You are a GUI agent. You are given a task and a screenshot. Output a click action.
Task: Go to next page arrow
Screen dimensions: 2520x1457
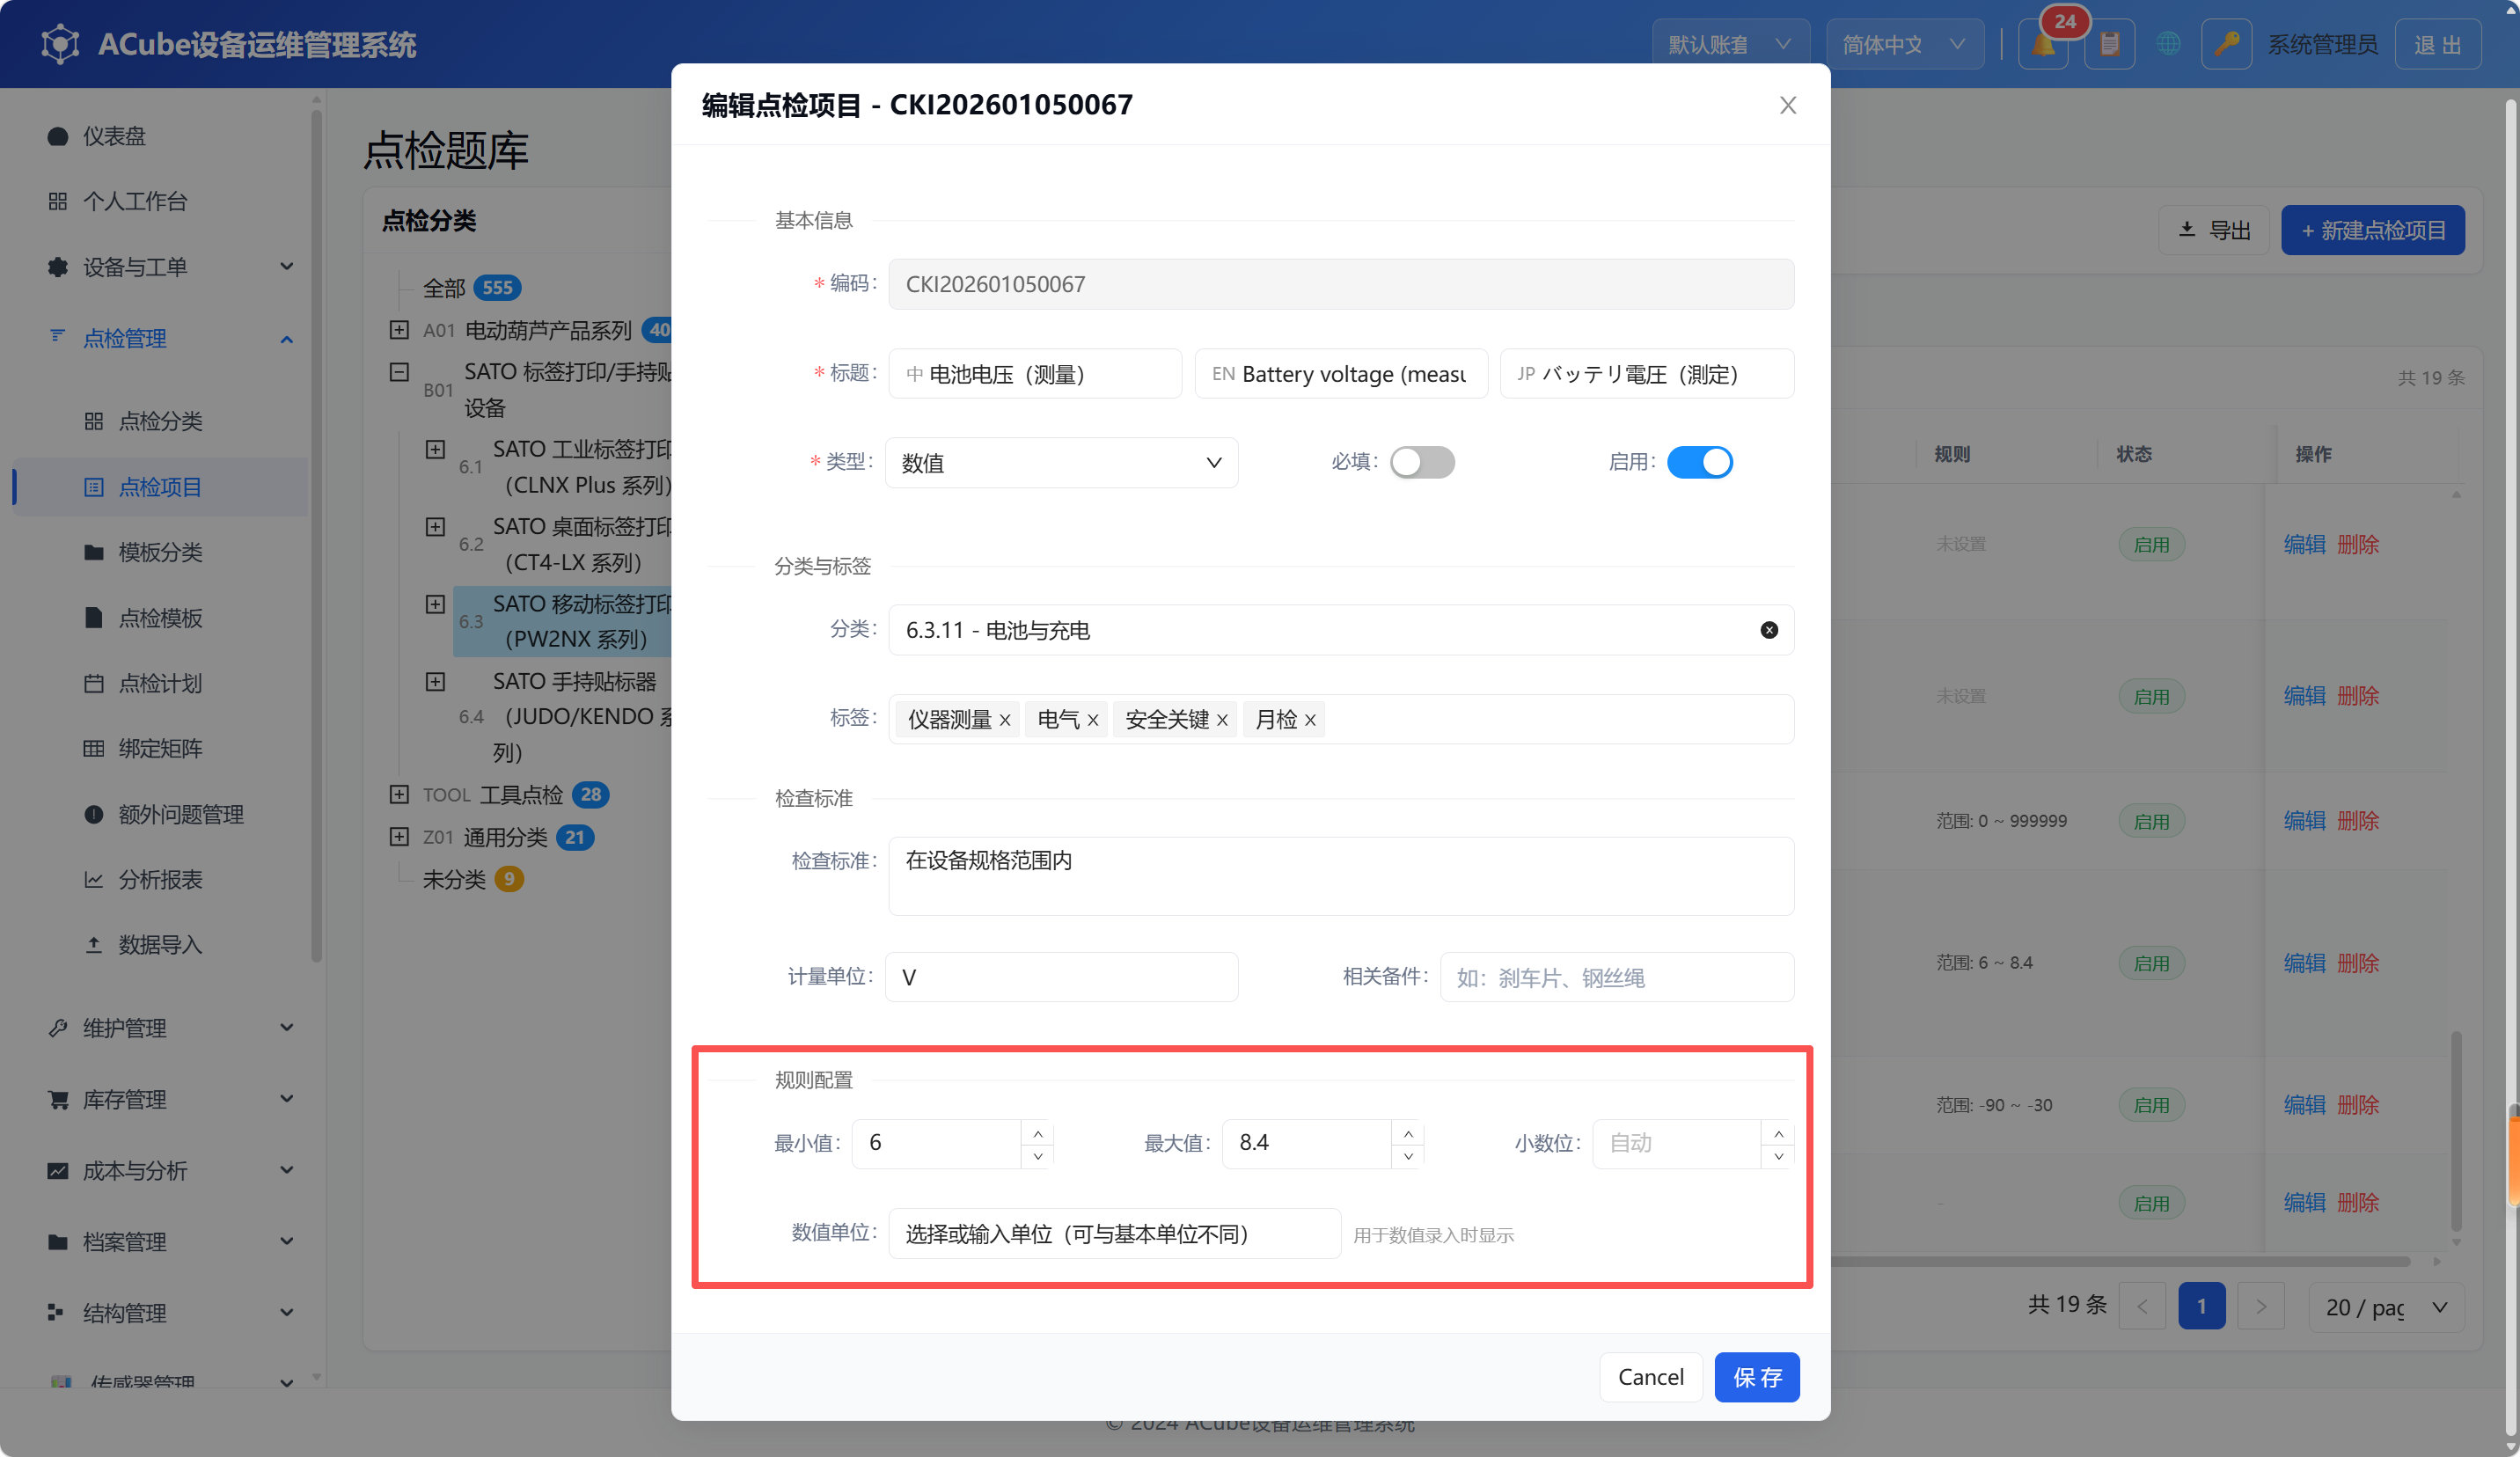click(x=2261, y=1307)
